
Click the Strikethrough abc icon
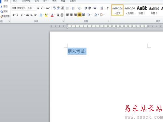[27, 15]
